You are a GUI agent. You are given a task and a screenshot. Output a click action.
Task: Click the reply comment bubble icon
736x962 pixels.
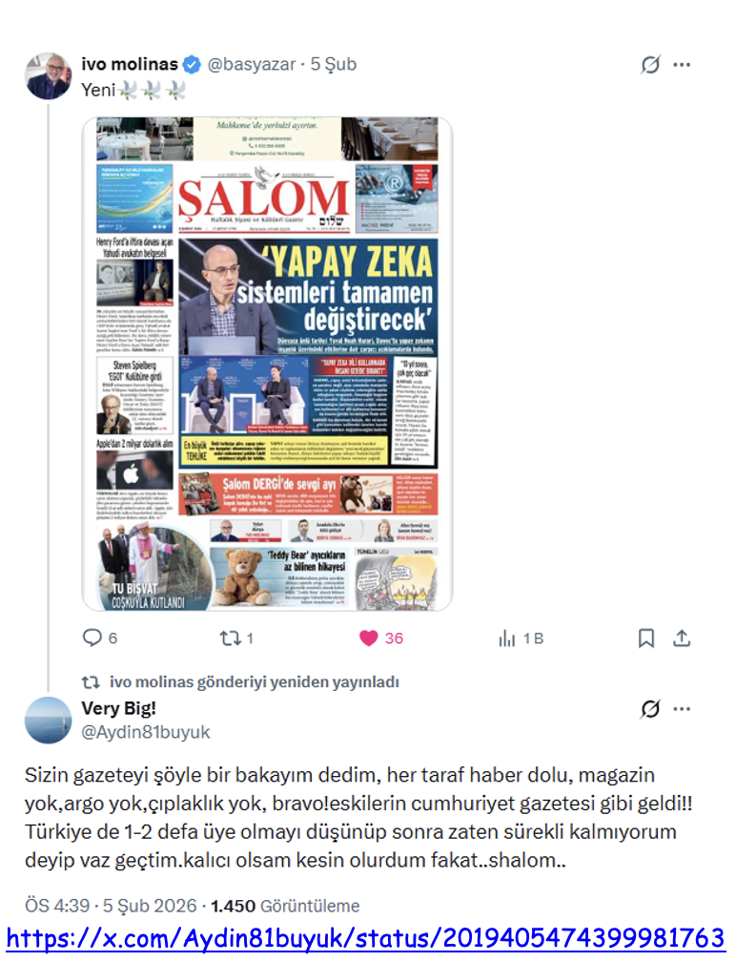[x=92, y=638]
